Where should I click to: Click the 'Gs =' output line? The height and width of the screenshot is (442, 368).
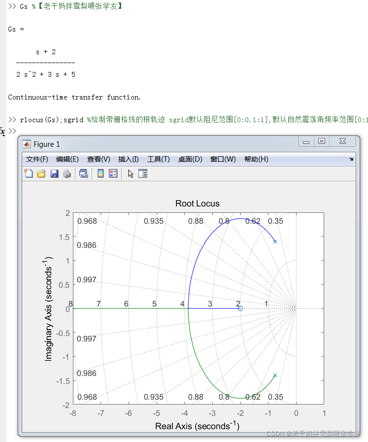click(x=16, y=29)
